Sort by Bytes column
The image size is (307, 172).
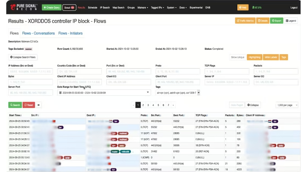pyautogui.click(x=240, y=116)
